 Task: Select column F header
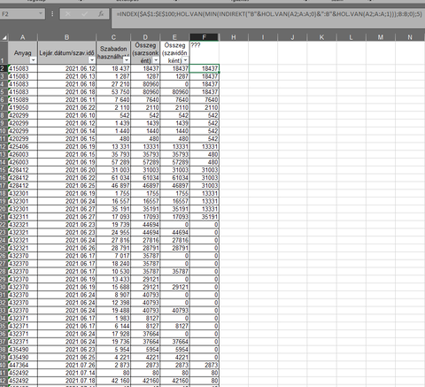coord(204,37)
